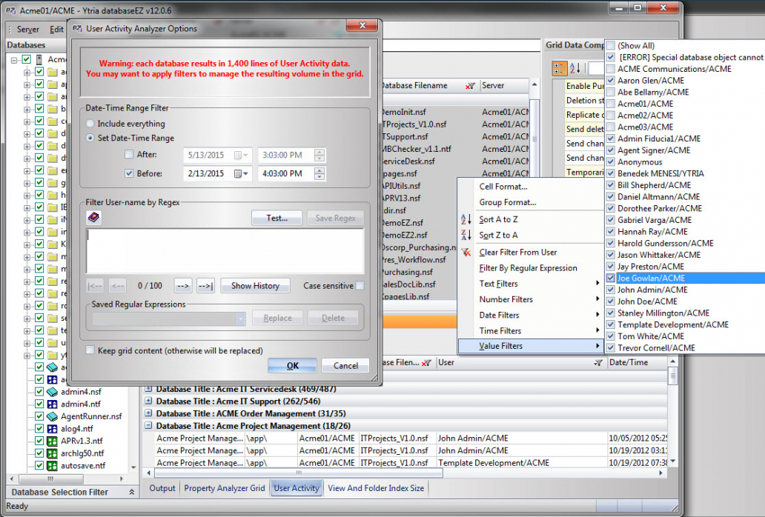The width and height of the screenshot is (765, 517).
Task: Open the Saved Regular Expressions combo box
Action: coord(169,318)
